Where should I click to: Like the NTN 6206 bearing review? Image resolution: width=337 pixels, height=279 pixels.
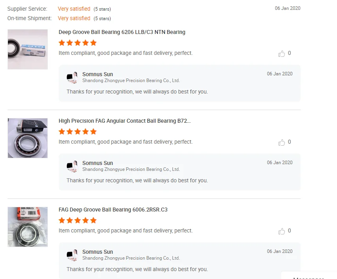pos(282,54)
